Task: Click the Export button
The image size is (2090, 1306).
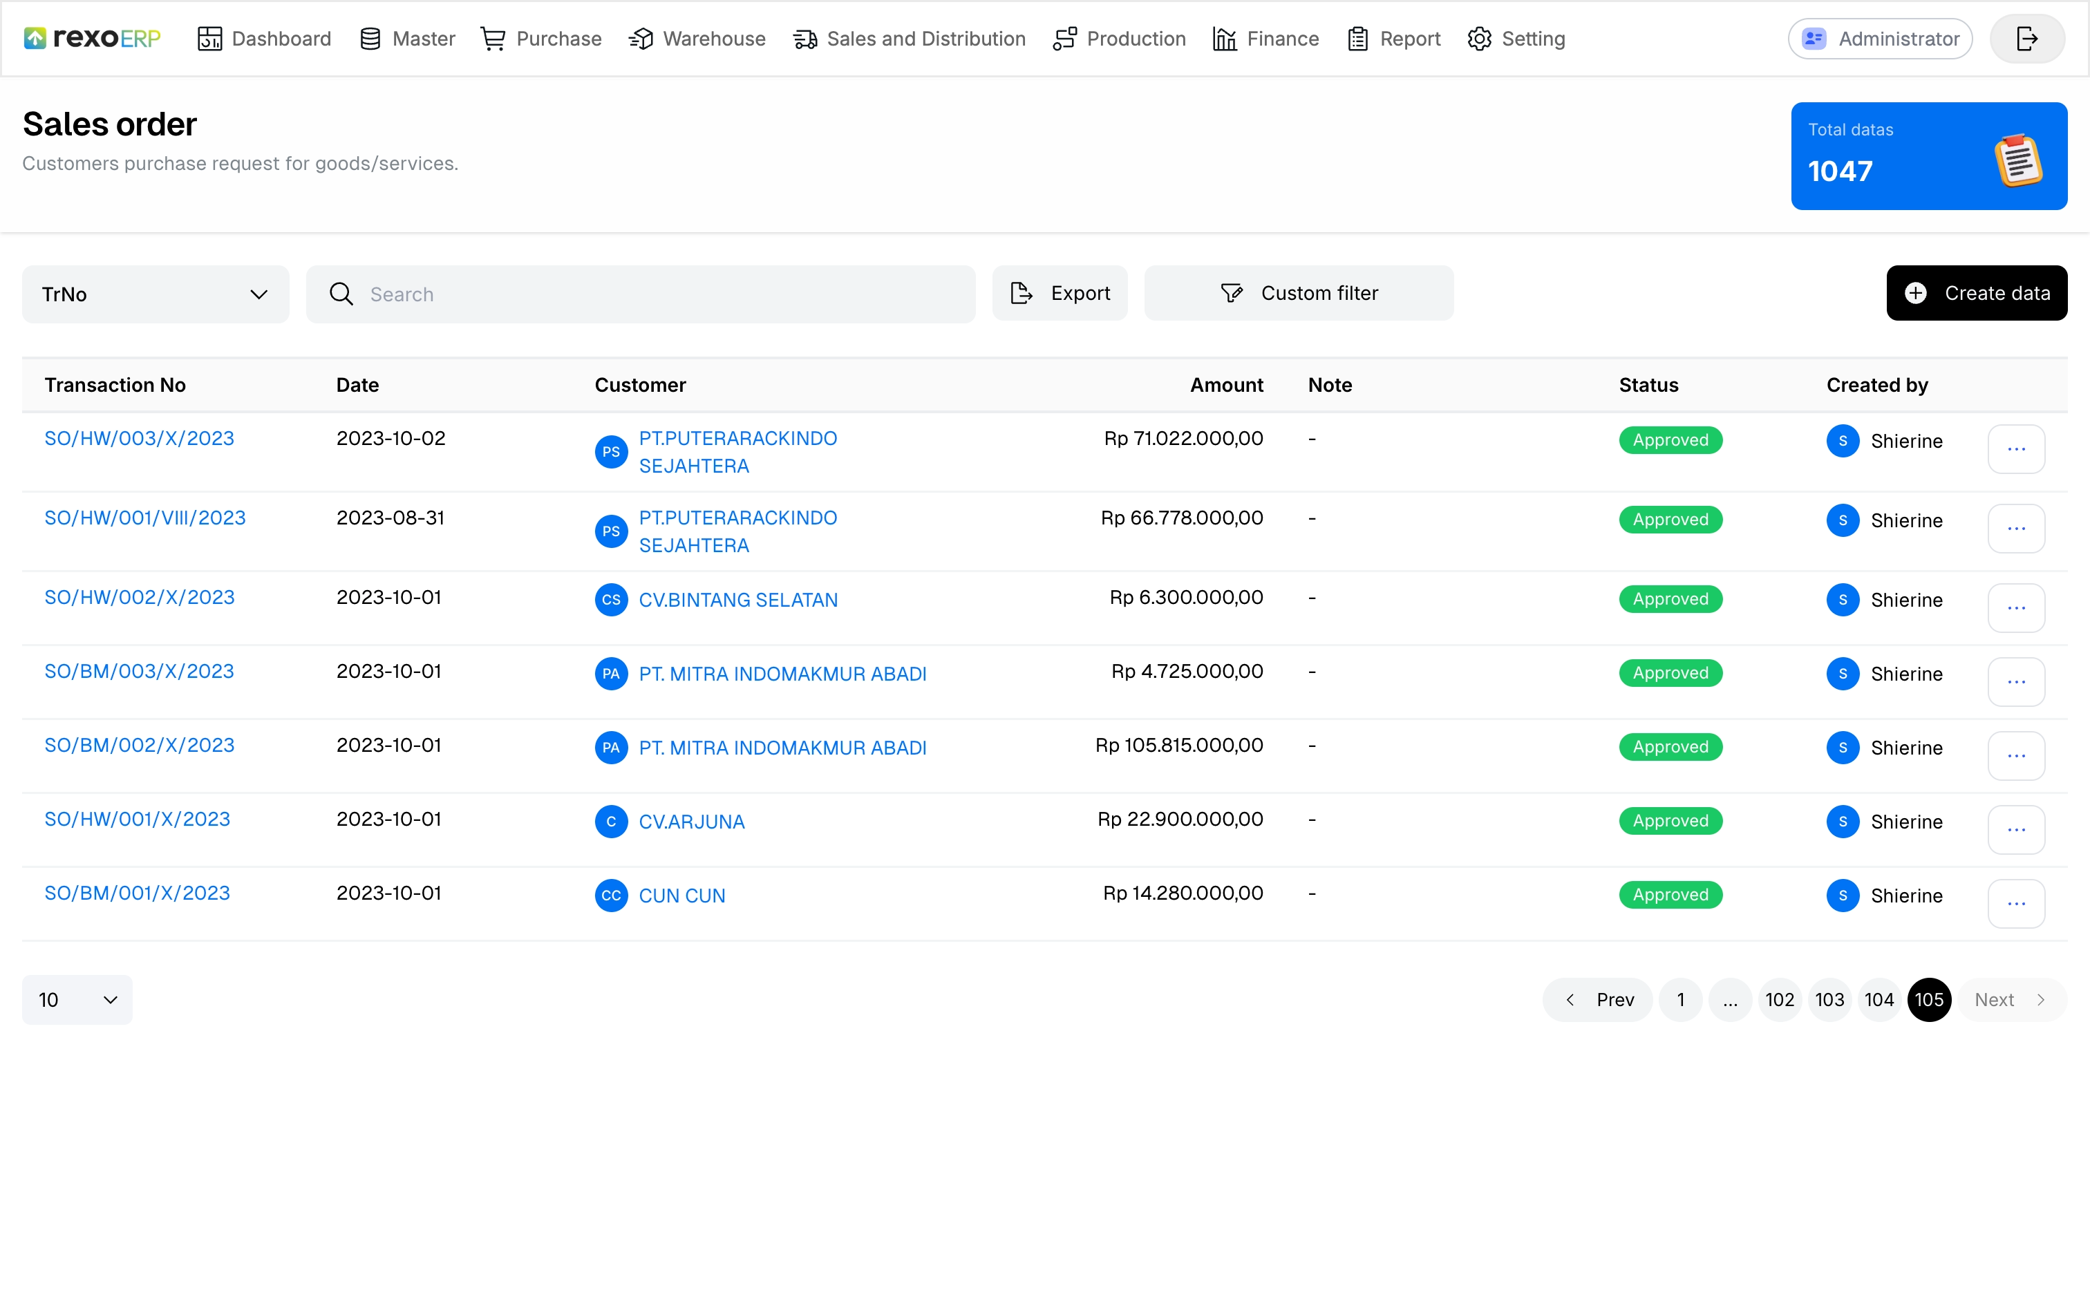Action: point(1060,293)
